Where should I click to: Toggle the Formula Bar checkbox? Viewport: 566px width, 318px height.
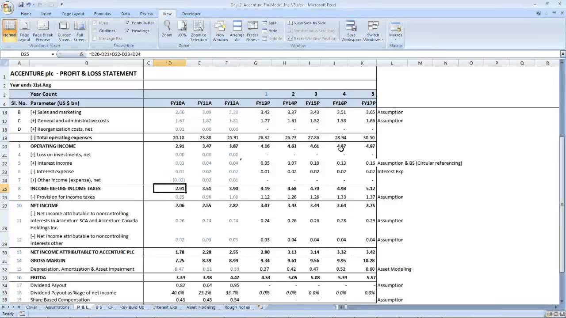click(128, 23)
